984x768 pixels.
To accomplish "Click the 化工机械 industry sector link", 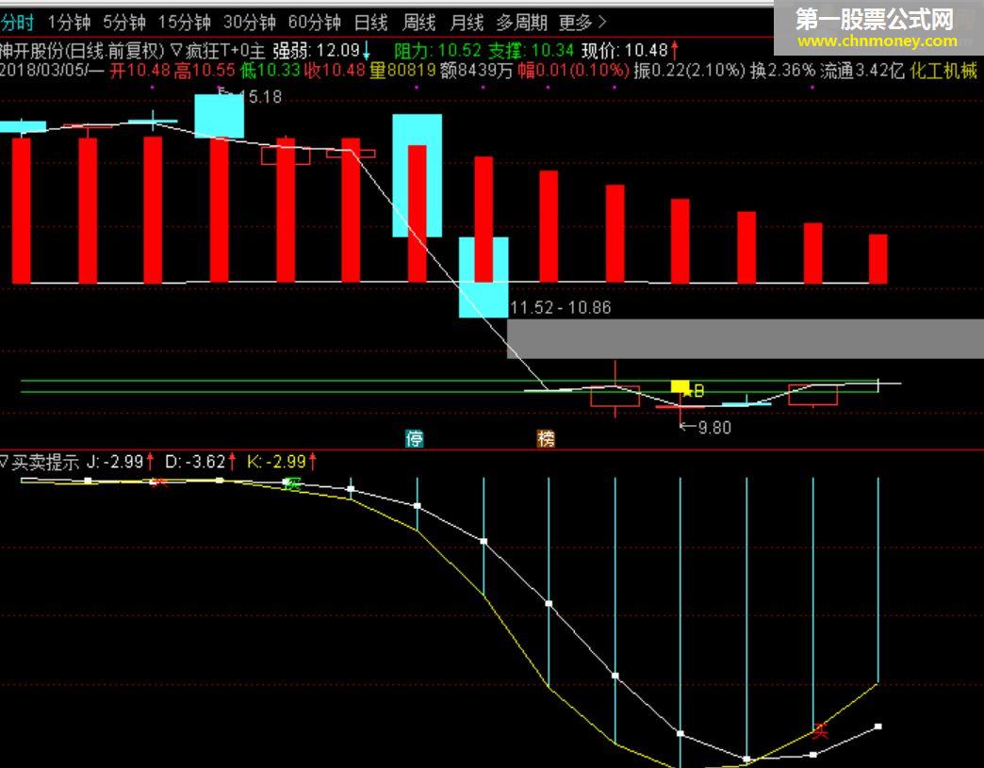I will coord(943,71).
